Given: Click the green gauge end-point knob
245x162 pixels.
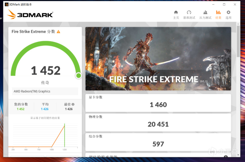Looking at the screenshot, I should (79, 75).
